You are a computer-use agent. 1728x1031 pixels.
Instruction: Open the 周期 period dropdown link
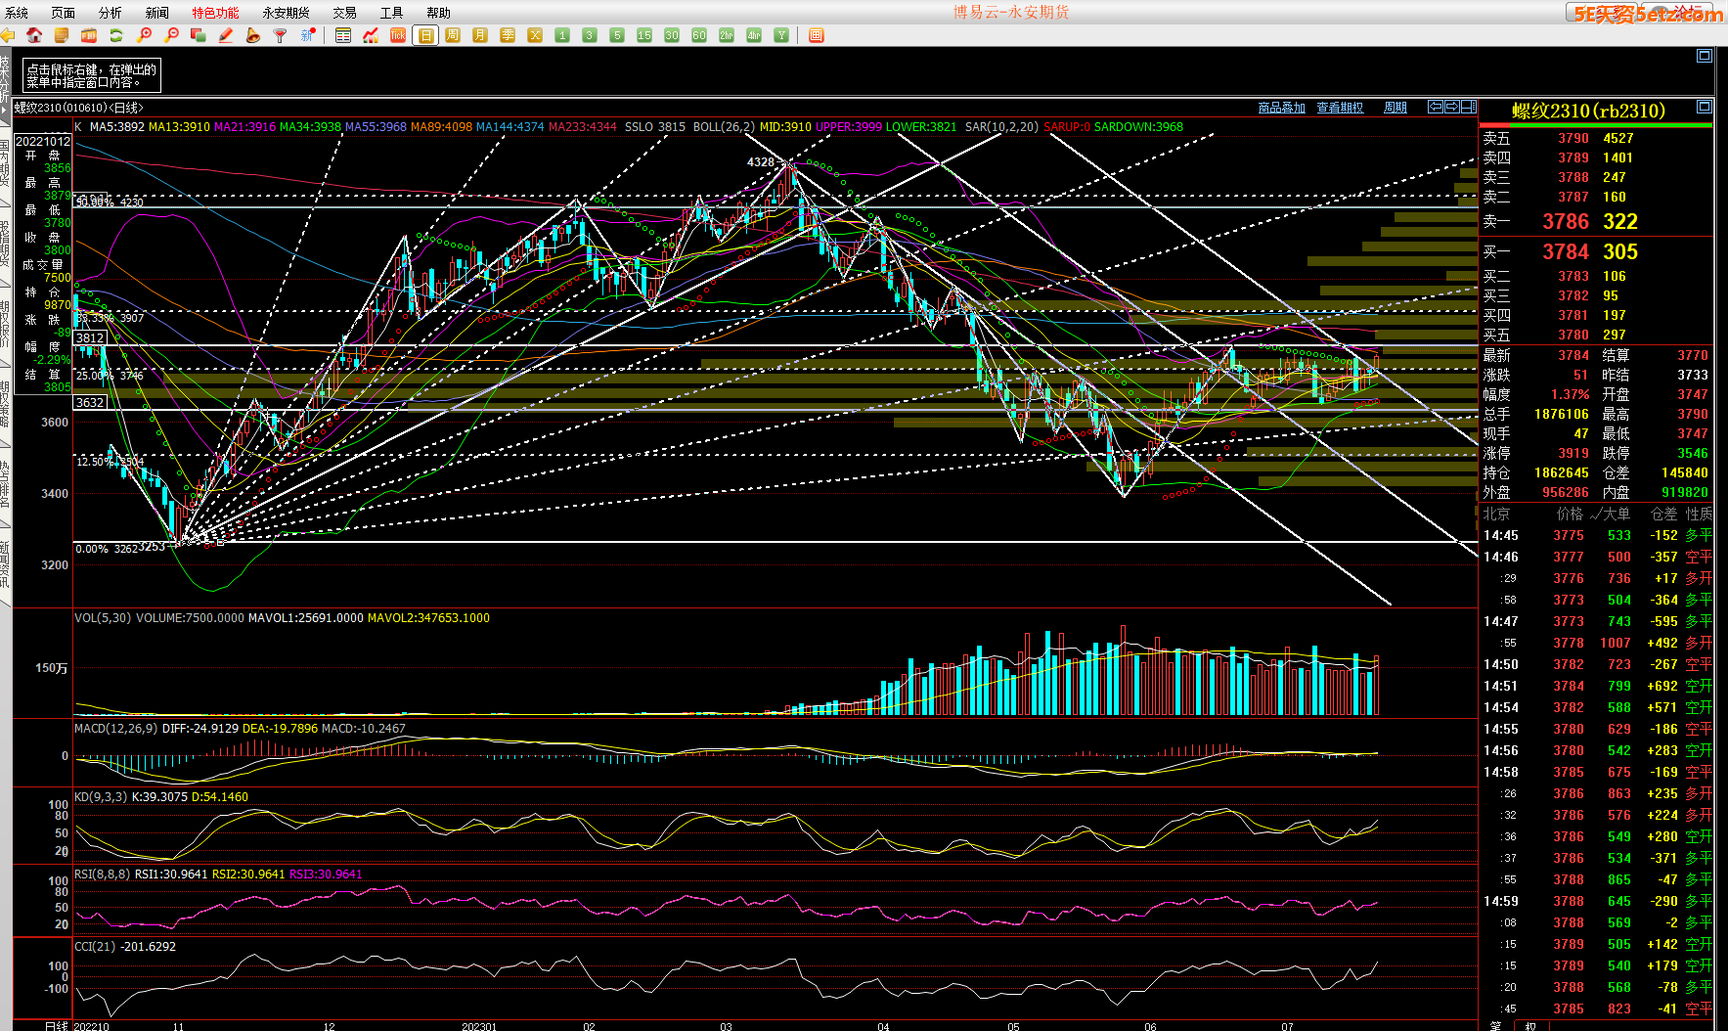1396,108
